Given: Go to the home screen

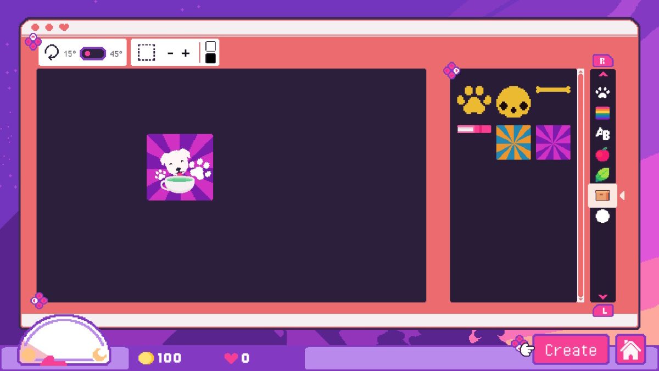Looking at the screenshot, I should point(630,350).
